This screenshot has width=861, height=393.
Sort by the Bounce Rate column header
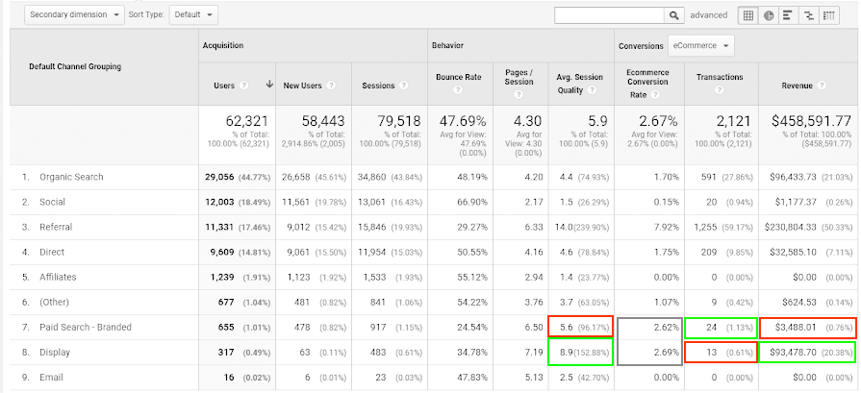(458, 77)
